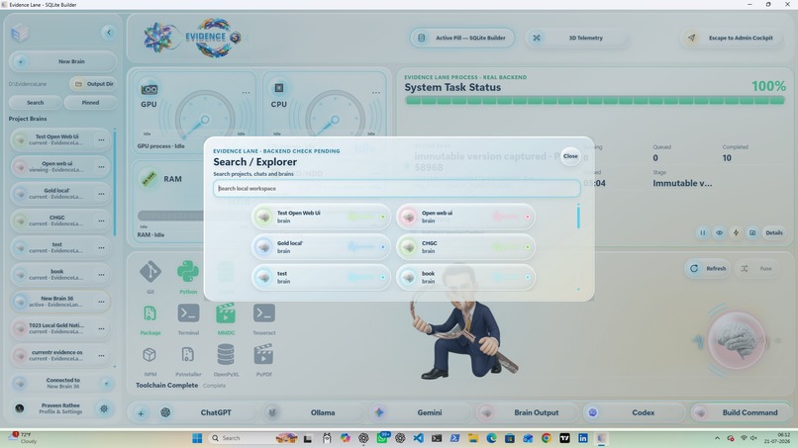Open the Git tool icon
Screen dimensions: 798x448
point(150,272)
